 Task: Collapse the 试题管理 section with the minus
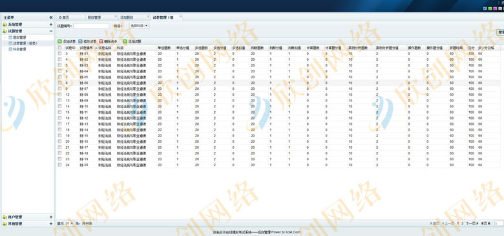click(51, 31)
